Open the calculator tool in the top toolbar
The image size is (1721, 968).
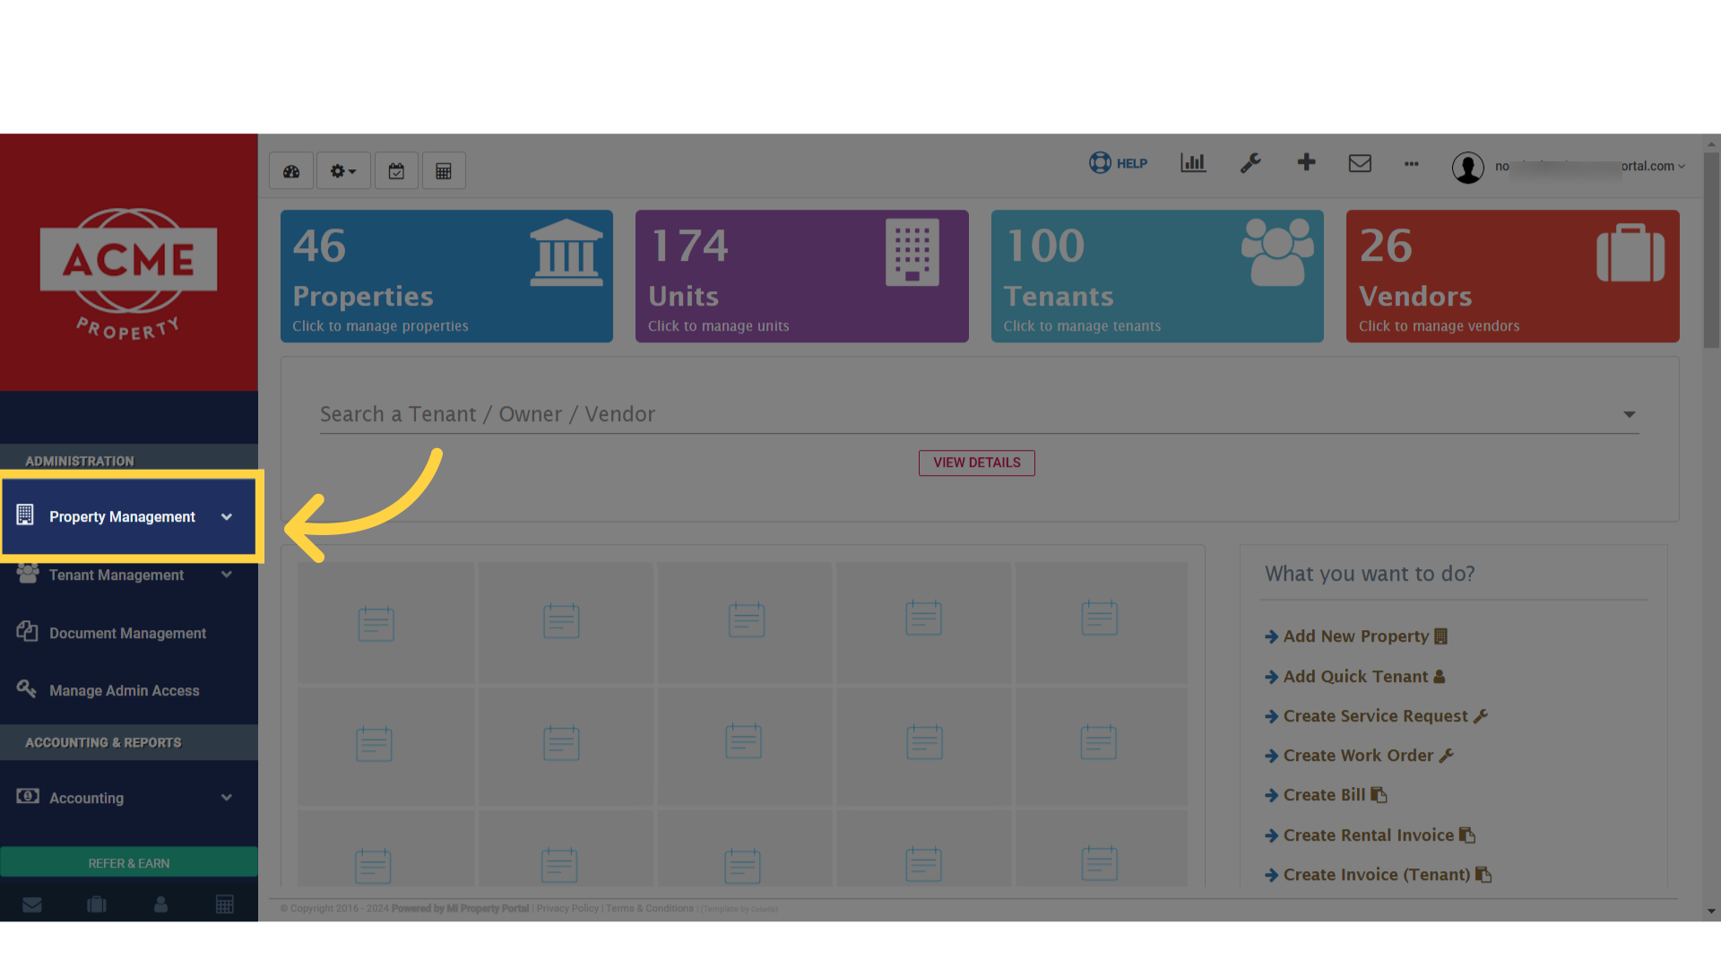[x=444, y=169]
